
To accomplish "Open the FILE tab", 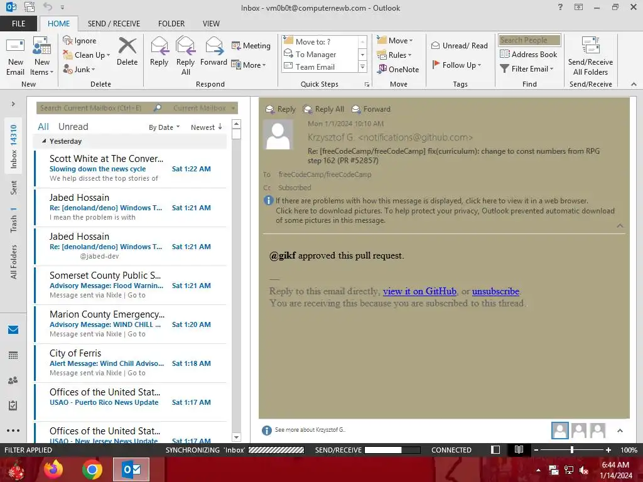I will coord(18,23).
